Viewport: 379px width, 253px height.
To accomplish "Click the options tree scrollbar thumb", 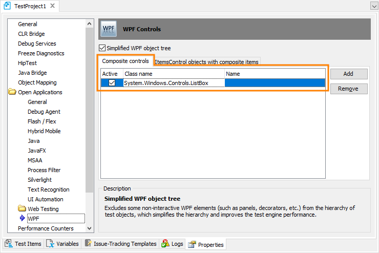I will 90,110.
